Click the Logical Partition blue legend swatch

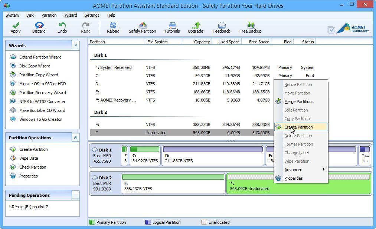pos(148,222)
